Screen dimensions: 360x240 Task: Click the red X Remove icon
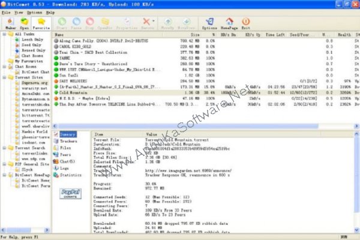tap(146, 22)
